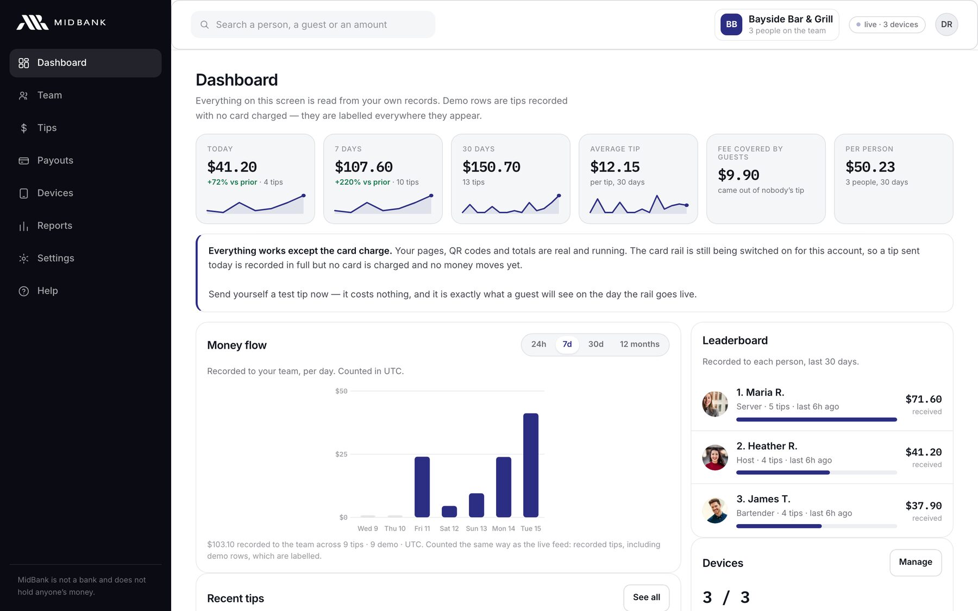Focus the search person or amount field
The image size is (978, 611).
(x=313, y=24)
